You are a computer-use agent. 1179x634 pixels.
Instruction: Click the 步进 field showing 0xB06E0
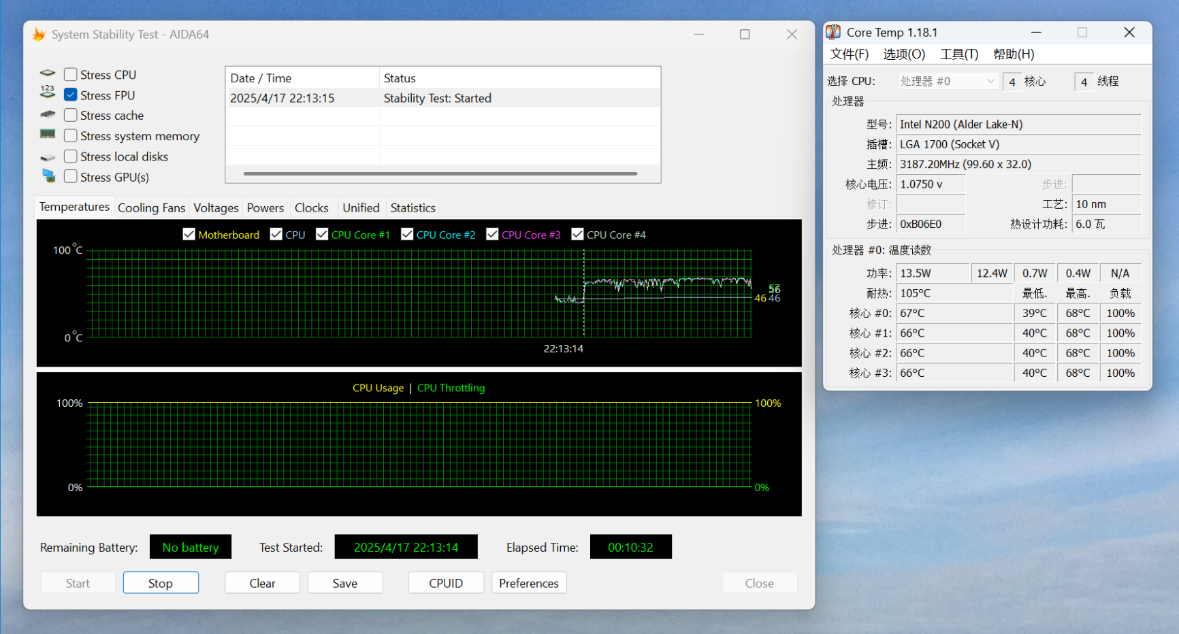(931, 224)
